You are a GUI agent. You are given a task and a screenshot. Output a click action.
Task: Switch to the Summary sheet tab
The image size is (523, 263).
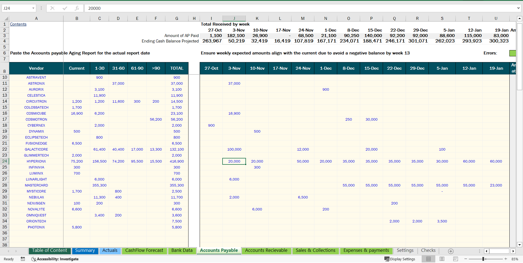point(85,250)
